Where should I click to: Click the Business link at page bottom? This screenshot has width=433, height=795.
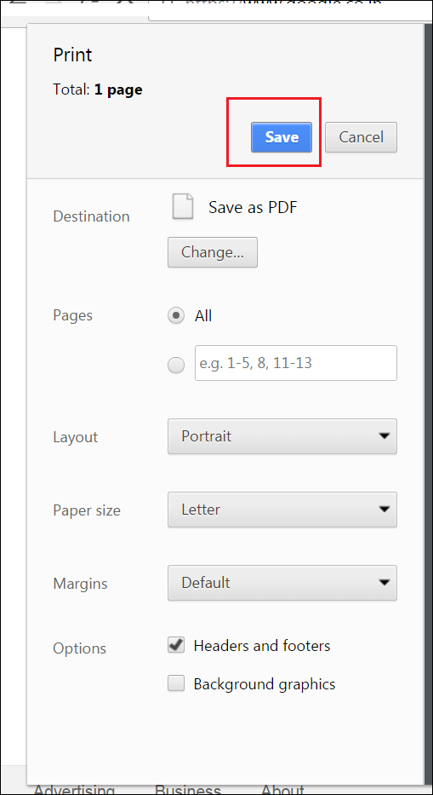point(188,789)
